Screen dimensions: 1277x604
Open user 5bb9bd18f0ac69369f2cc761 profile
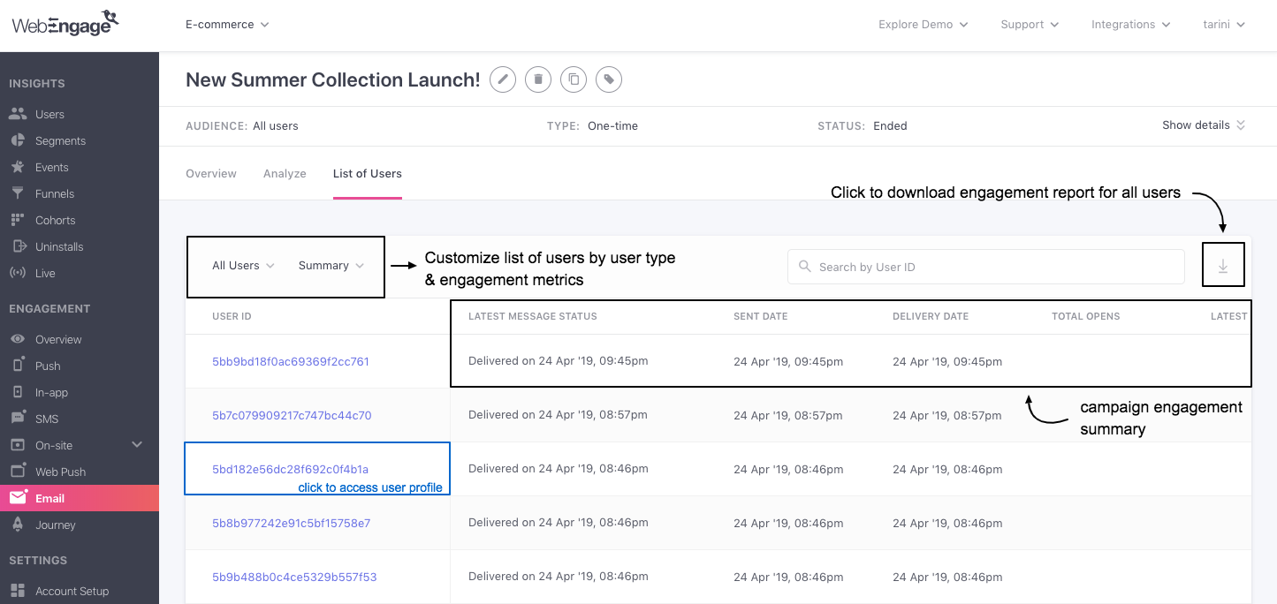pyautogui.click(x=291, y=361)
